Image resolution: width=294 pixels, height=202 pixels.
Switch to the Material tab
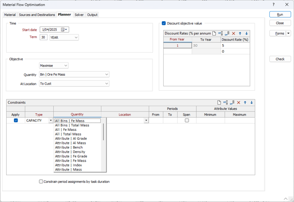tap(10, 15)
